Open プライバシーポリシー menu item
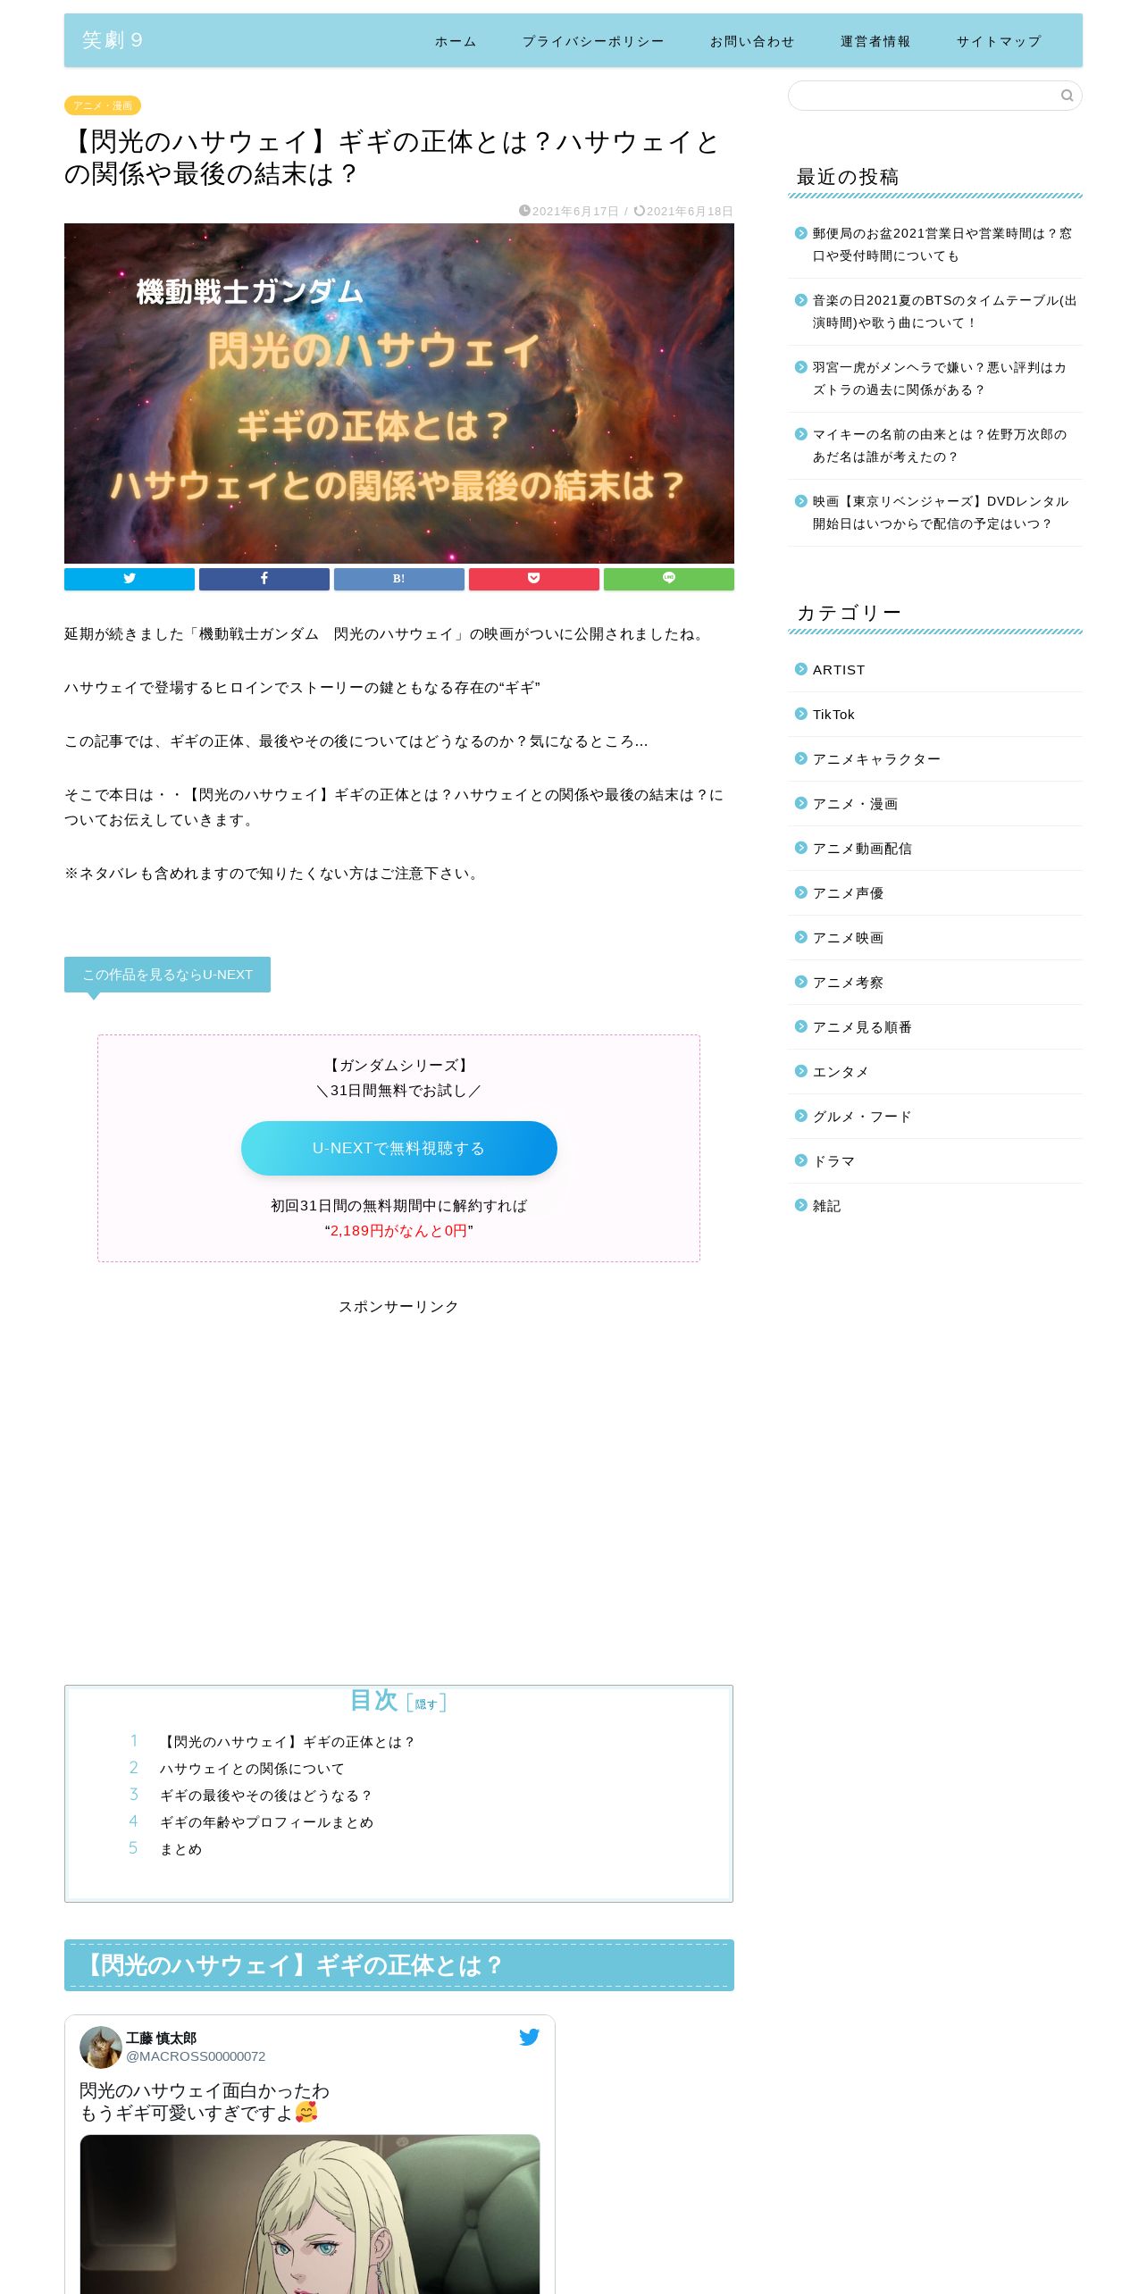The height and width of the screenshot is (2294, 1147). (593, 41)
